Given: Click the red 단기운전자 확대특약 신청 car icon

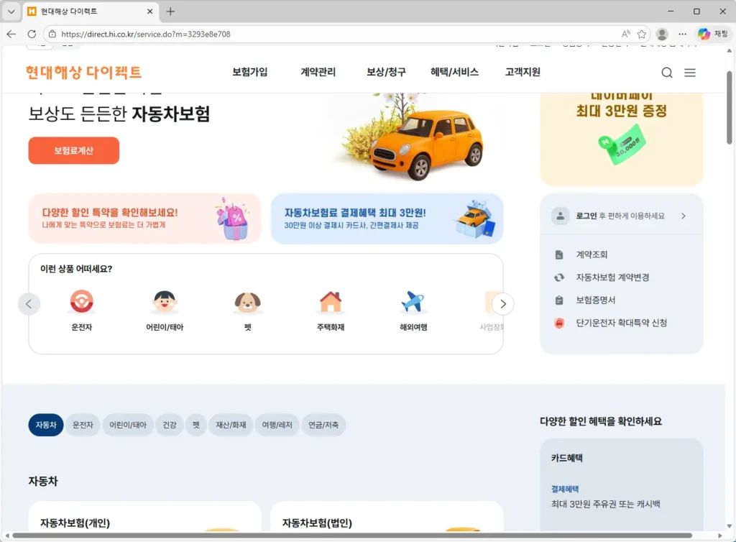Looking at the screenshot, I should 560,323.
